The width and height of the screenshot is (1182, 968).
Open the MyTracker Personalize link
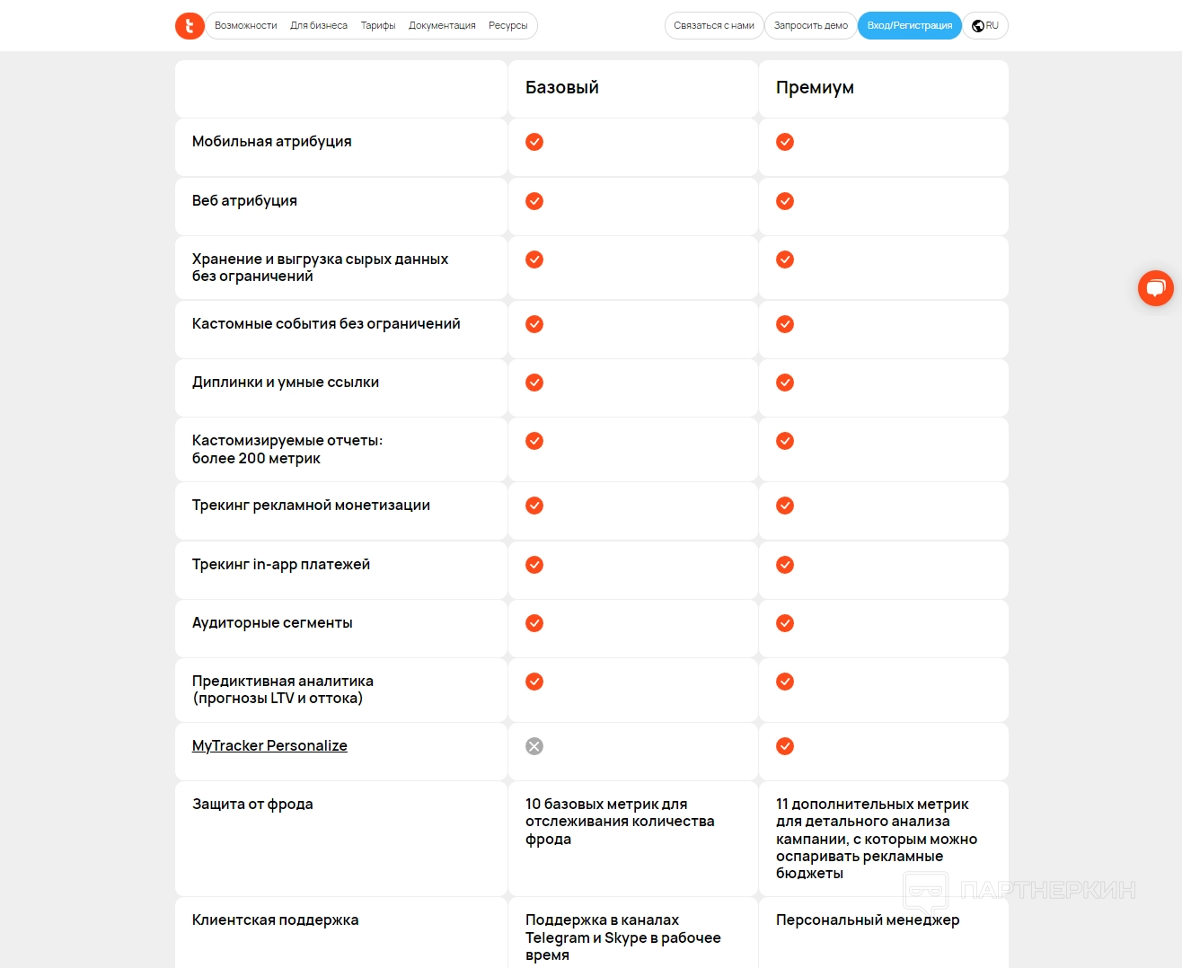(x=269, y=745)
